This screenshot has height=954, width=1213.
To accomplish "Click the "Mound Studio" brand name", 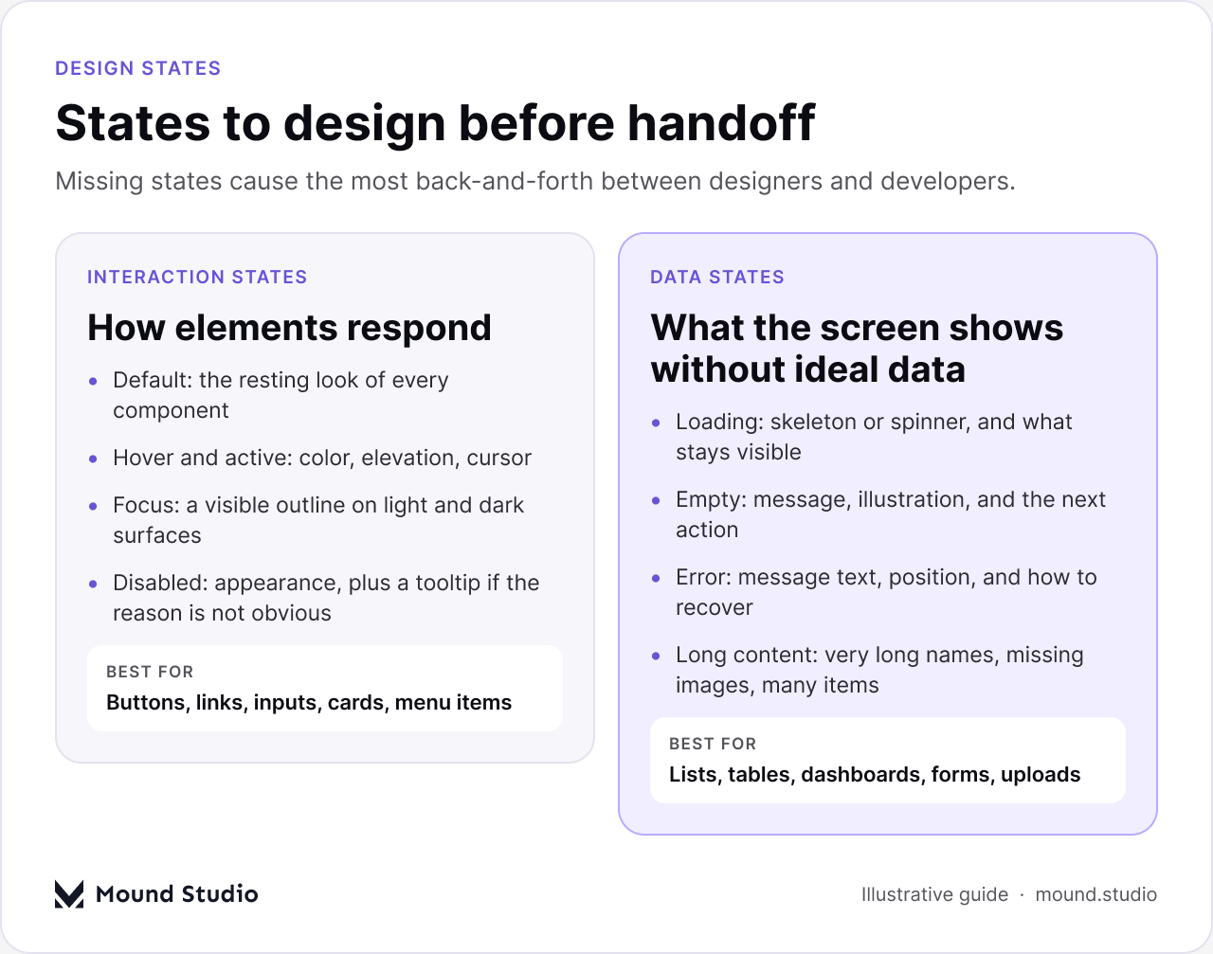I will click(177, 893).
